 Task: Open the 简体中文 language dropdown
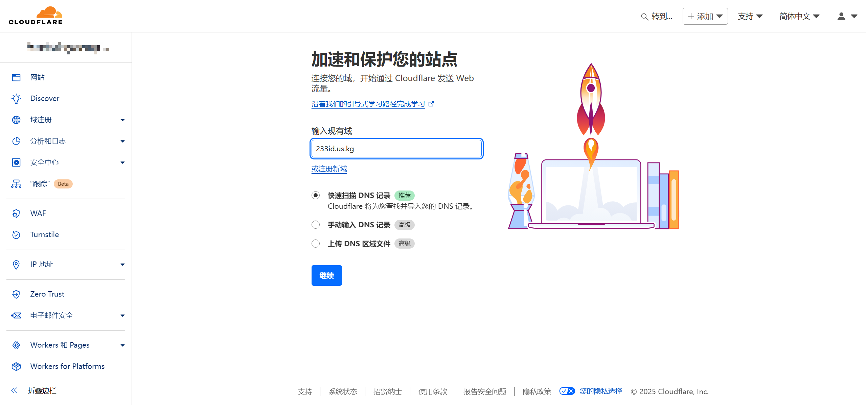[799, 16]
